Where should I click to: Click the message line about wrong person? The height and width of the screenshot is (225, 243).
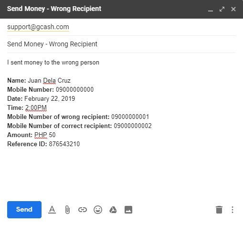[x=53, y=63]
